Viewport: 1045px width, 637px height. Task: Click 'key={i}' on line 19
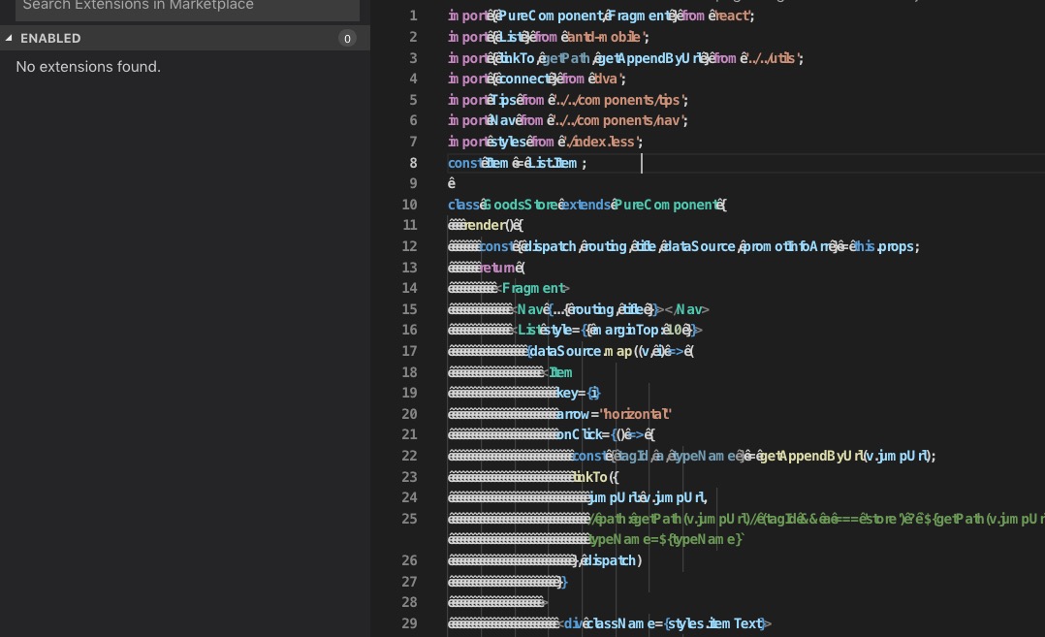[579, 393]
